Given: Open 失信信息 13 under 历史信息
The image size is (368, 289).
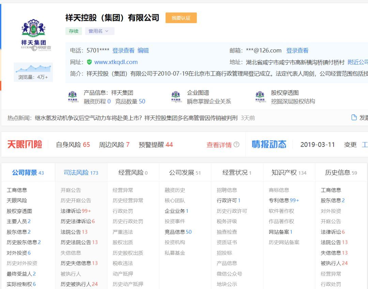Looking at the screenshot, I should [x=334, y=253].
